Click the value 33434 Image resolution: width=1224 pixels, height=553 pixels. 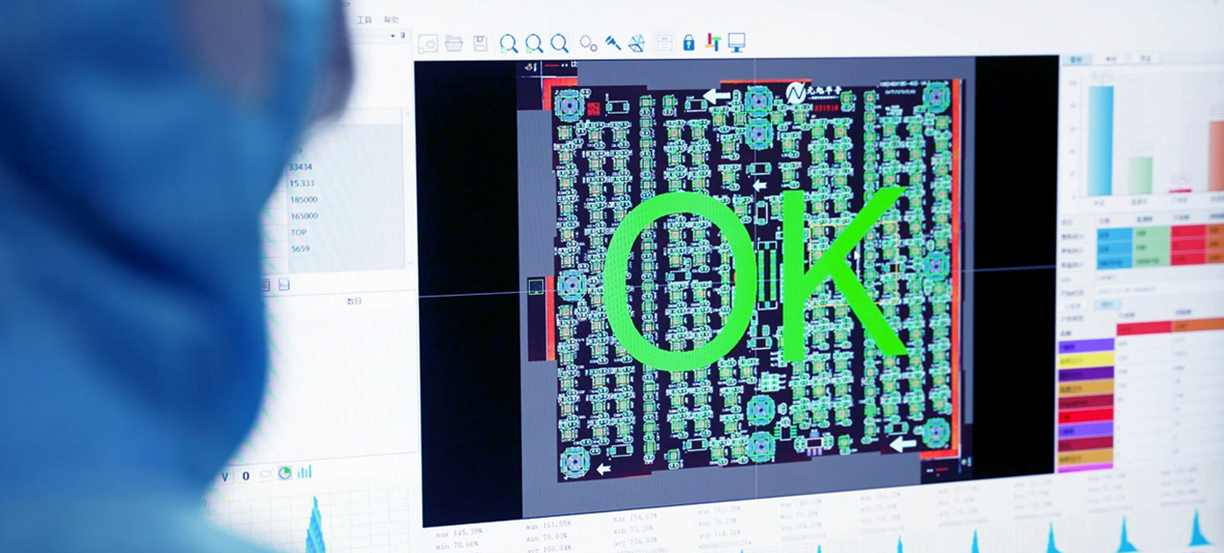coord(301,166)
